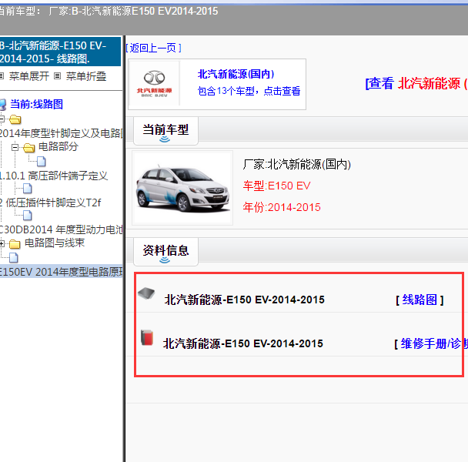
Task: Click the 厂家:北汽新能源(国内) text
Action: click(297, 164)
